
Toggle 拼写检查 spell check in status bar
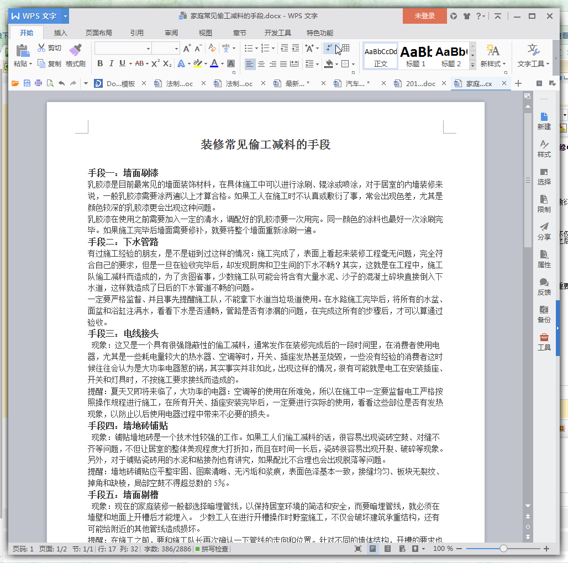[212, 549]
